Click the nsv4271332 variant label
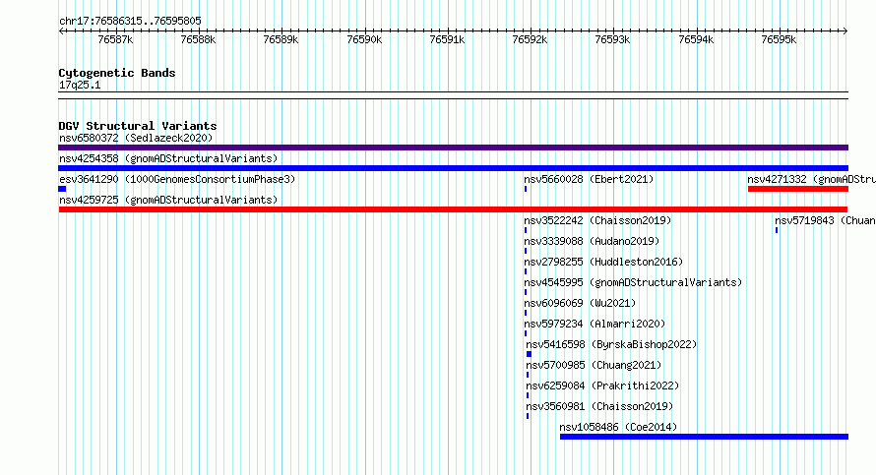Image resolution: width=876 pixels, height=475 pixels. [x=812, y=179]
